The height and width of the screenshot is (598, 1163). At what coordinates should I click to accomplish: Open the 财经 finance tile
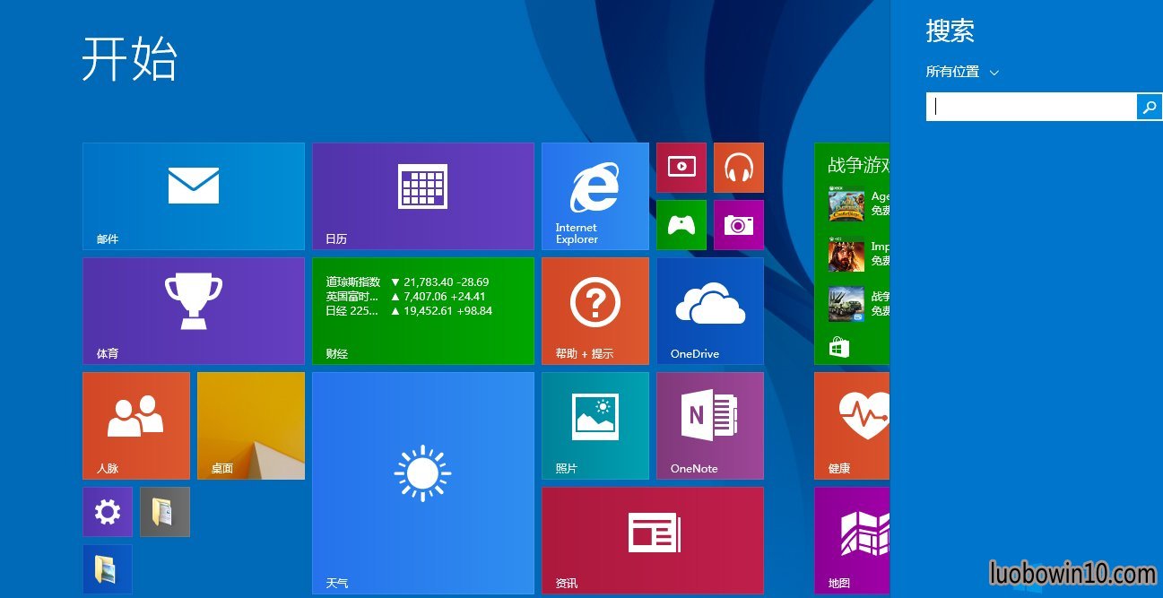pyautogui.click(x=423, y=311)
